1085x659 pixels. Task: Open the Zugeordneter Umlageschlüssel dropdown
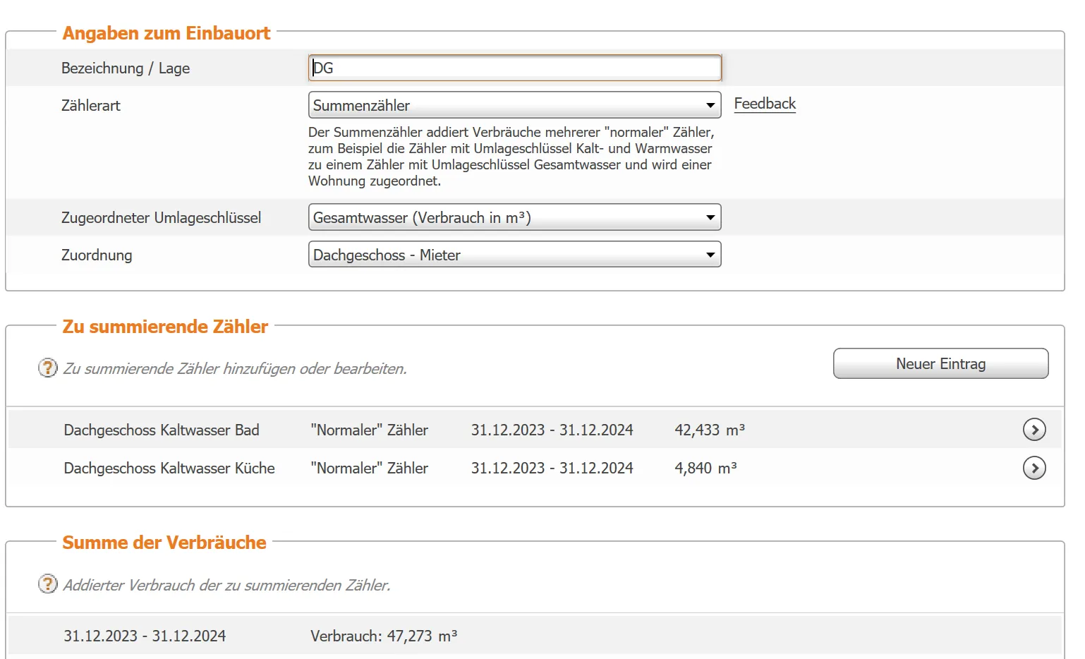click(514, 217)
